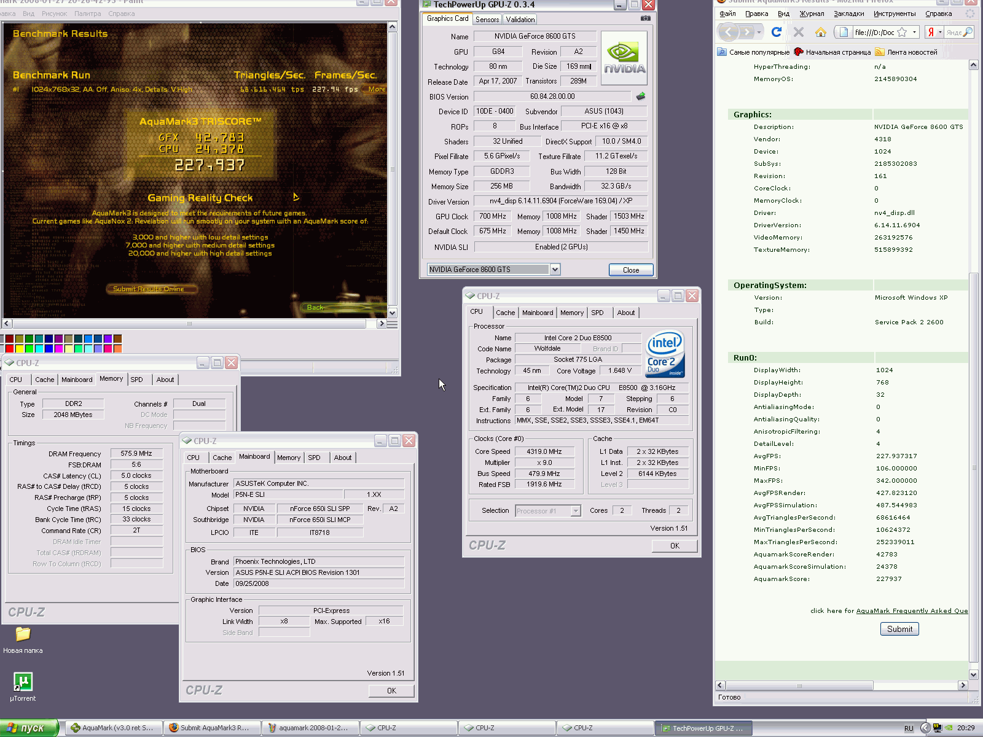Screen dimensions: 983x737
Task: Pick magenta color swatch in Paint palette
Action: tap(58, 348)
